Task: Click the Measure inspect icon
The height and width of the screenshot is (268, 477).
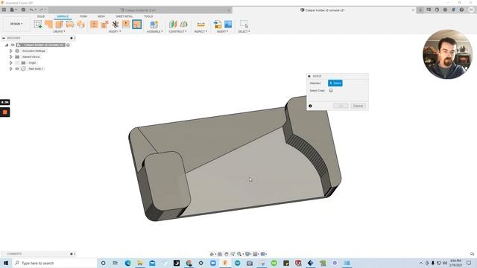Action: click(200, 24)
